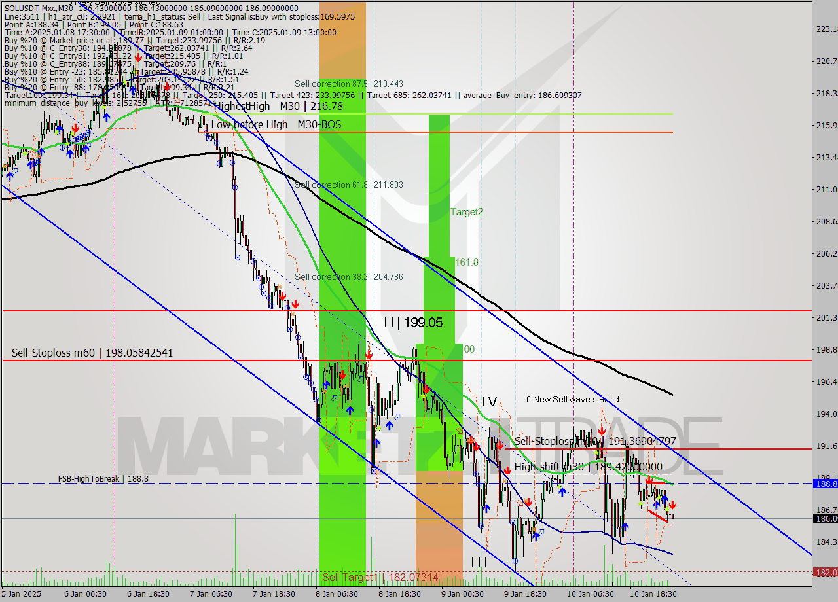Click the '6 Jan 06:30' time axis label
The width and height of the screenshot is (838, 602).
coord(84,594)
